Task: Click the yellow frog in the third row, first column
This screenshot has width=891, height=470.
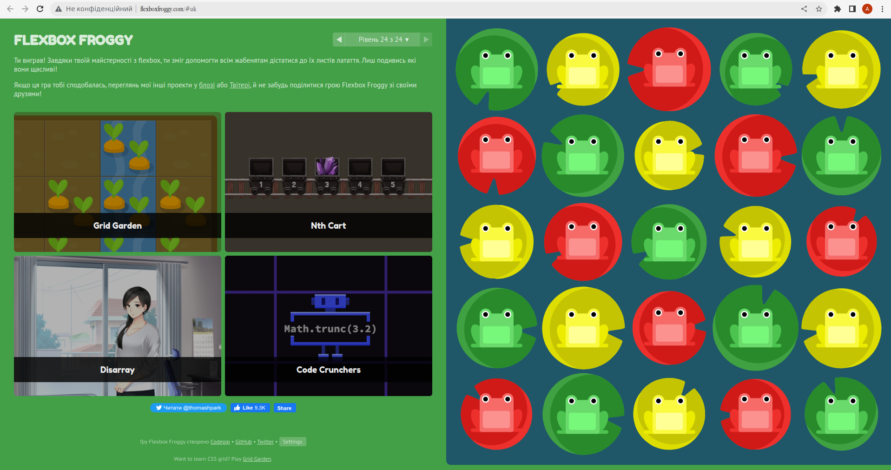Action: [496, 242]
